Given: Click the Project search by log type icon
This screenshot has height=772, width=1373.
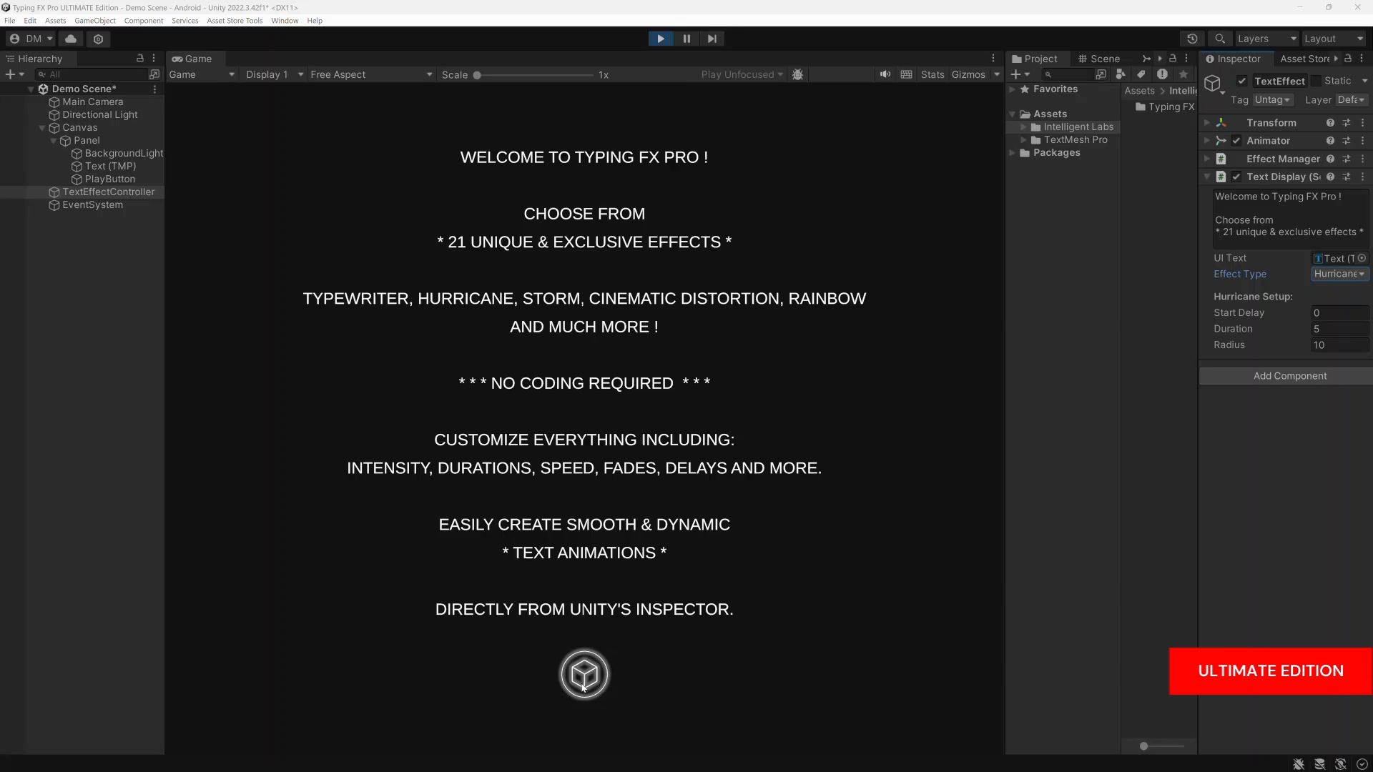Looking at the screenshot, I should point(1162,74).
